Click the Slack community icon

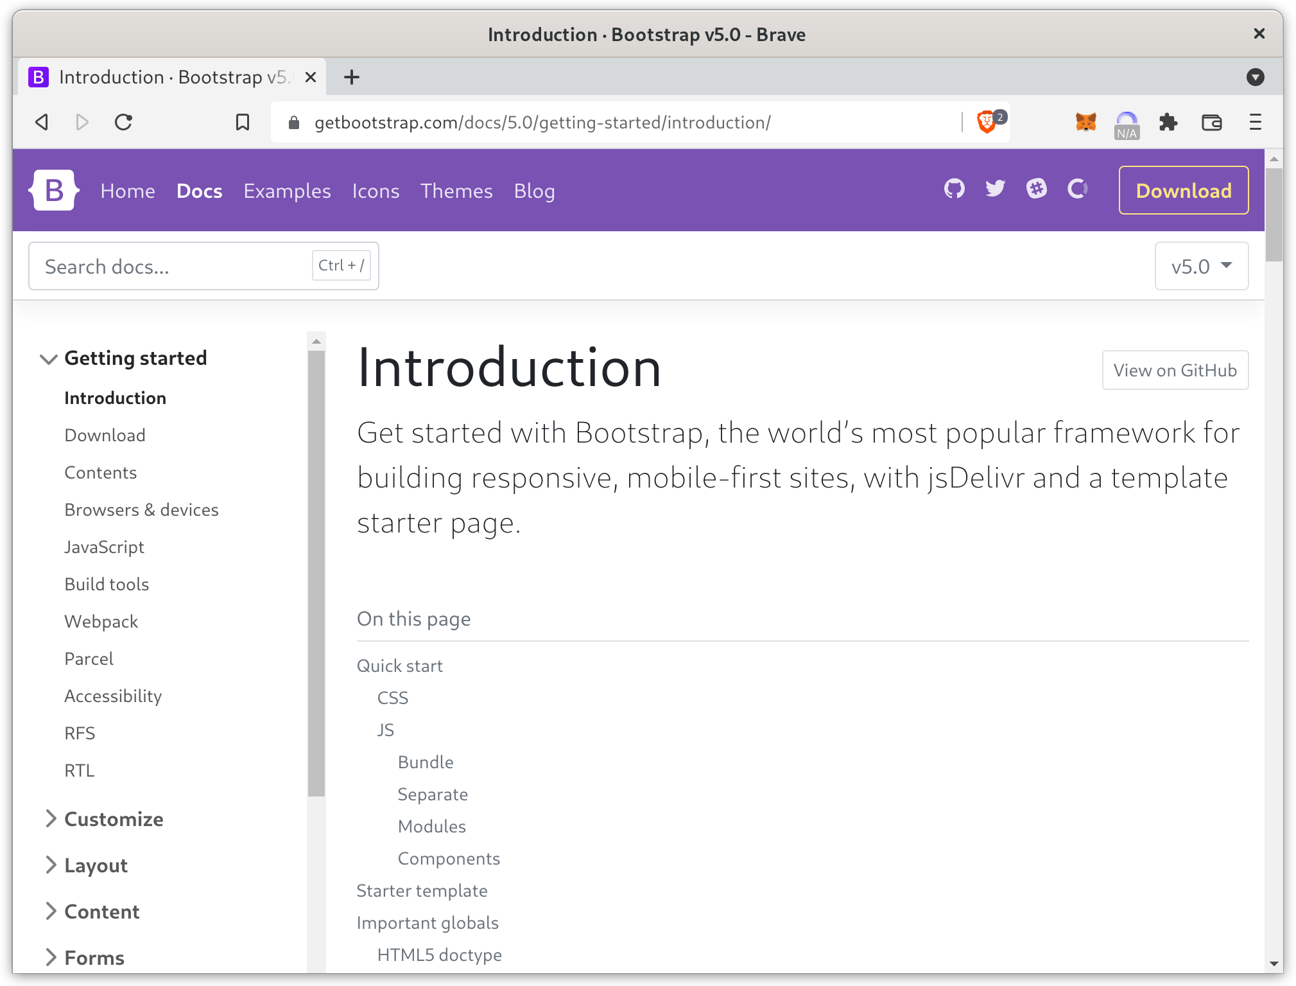coord(1036,189)
